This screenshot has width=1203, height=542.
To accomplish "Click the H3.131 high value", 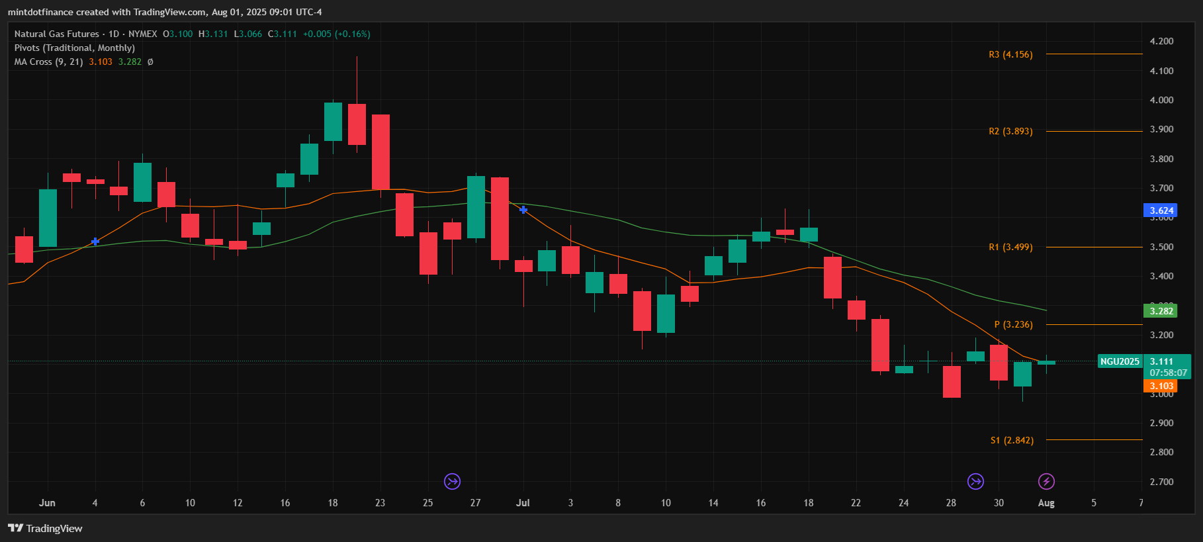I will point(213,34).
